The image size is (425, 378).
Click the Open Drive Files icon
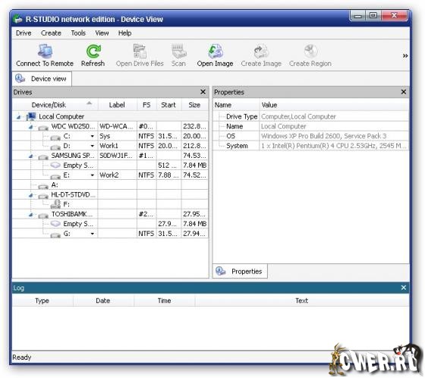coord(140,51)
